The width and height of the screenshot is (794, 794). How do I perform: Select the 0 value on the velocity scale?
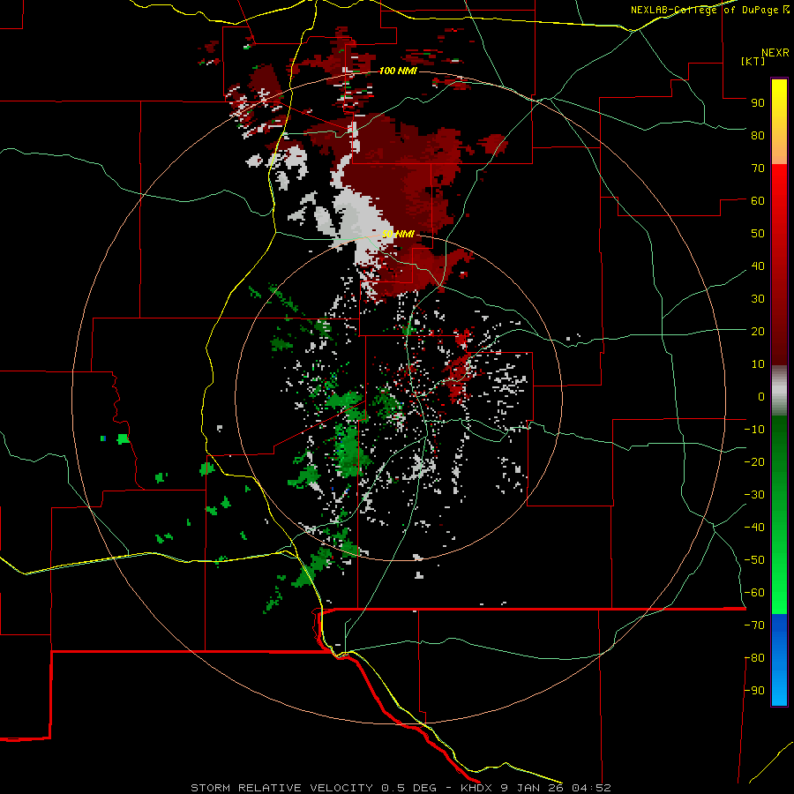coord(761,396)
